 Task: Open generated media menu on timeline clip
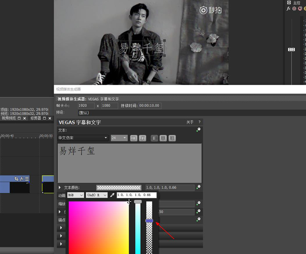tap(27, 178)
